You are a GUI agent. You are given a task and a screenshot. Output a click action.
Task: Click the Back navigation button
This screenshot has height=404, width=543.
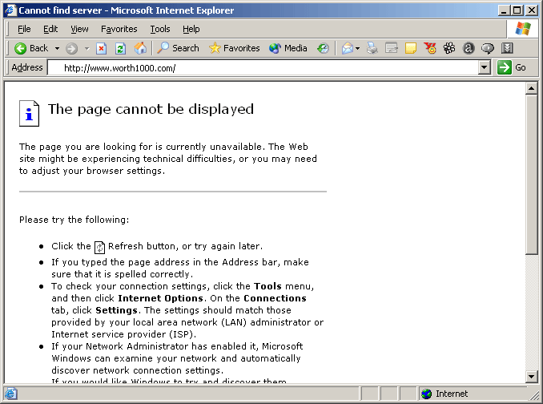(31, 48)
